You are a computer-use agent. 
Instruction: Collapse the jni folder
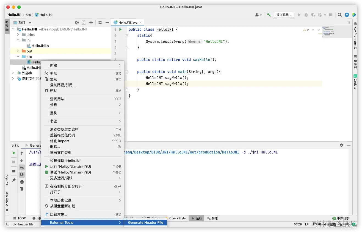[18, 40]
